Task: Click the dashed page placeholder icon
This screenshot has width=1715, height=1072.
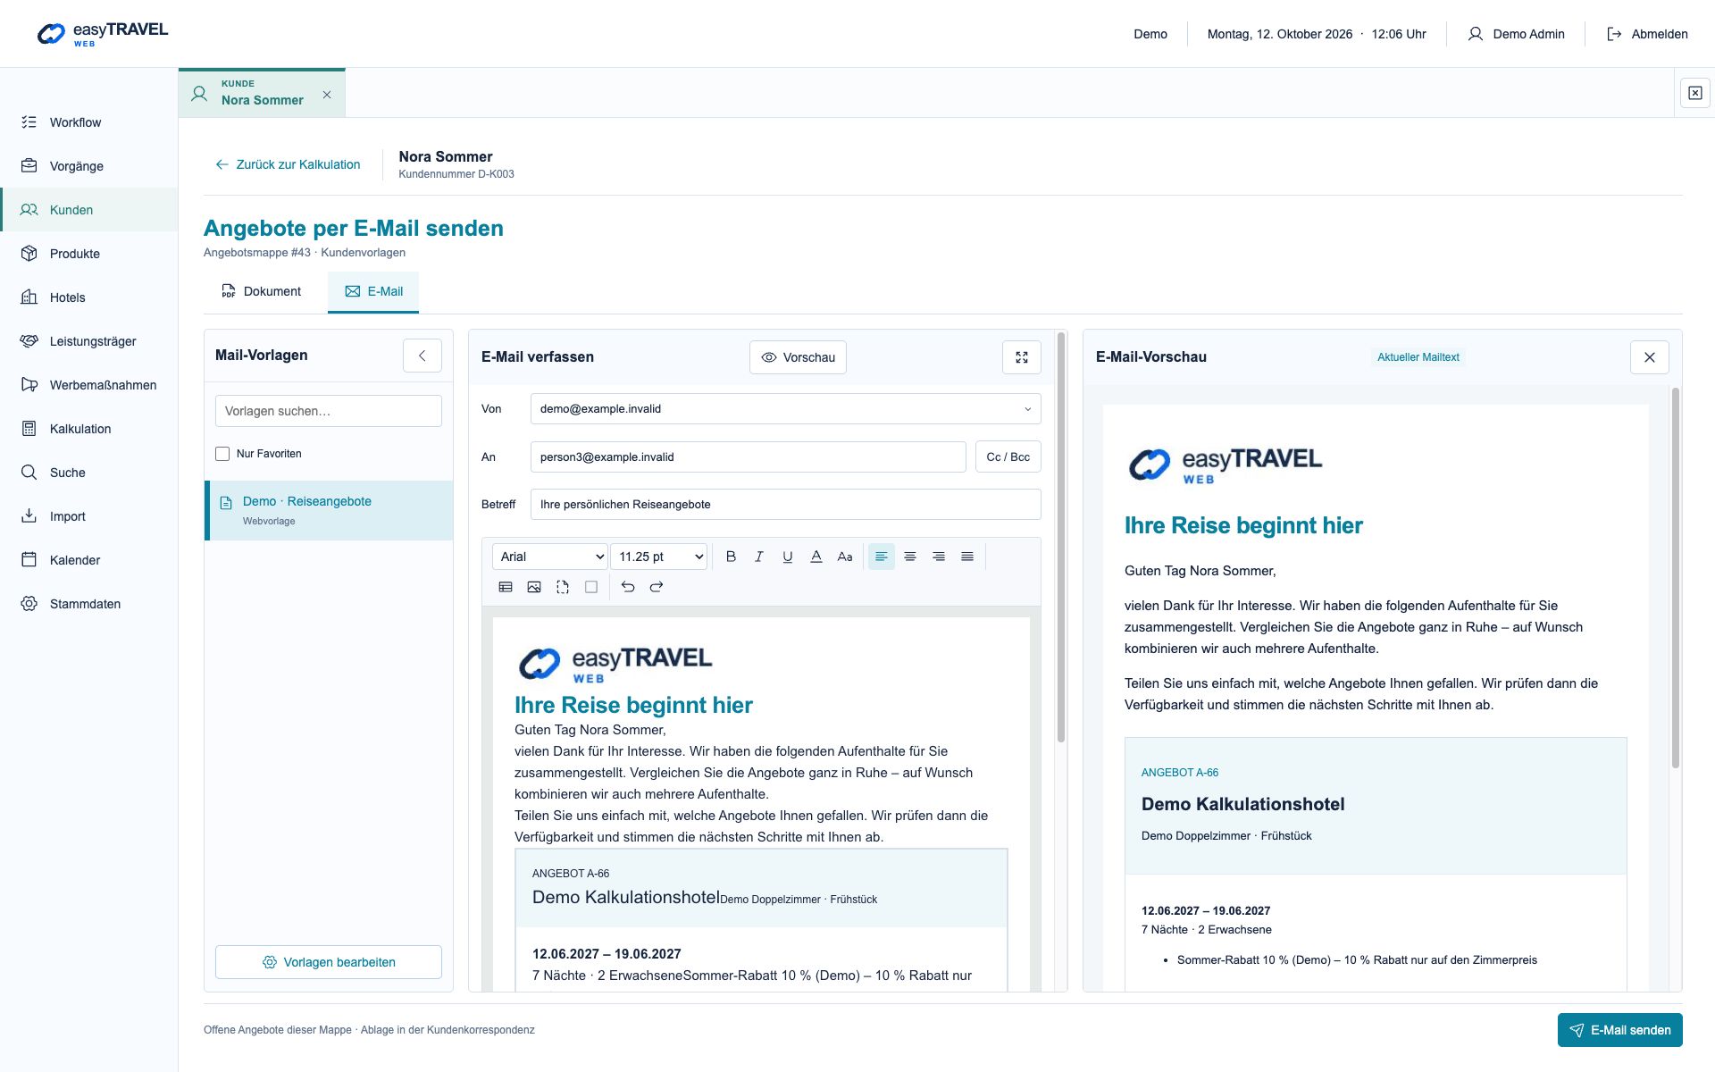Action: pyautogui.click(x=563, y=587)
